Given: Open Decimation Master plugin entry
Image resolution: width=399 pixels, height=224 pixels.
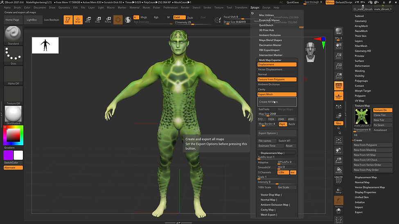Looking at the screenshot, I should [270, 45].
